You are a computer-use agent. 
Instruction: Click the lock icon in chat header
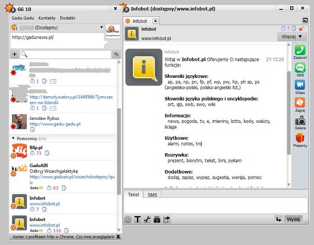301,28
